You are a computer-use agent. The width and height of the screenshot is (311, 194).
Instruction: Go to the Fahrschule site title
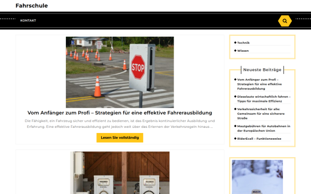[32, 6]
